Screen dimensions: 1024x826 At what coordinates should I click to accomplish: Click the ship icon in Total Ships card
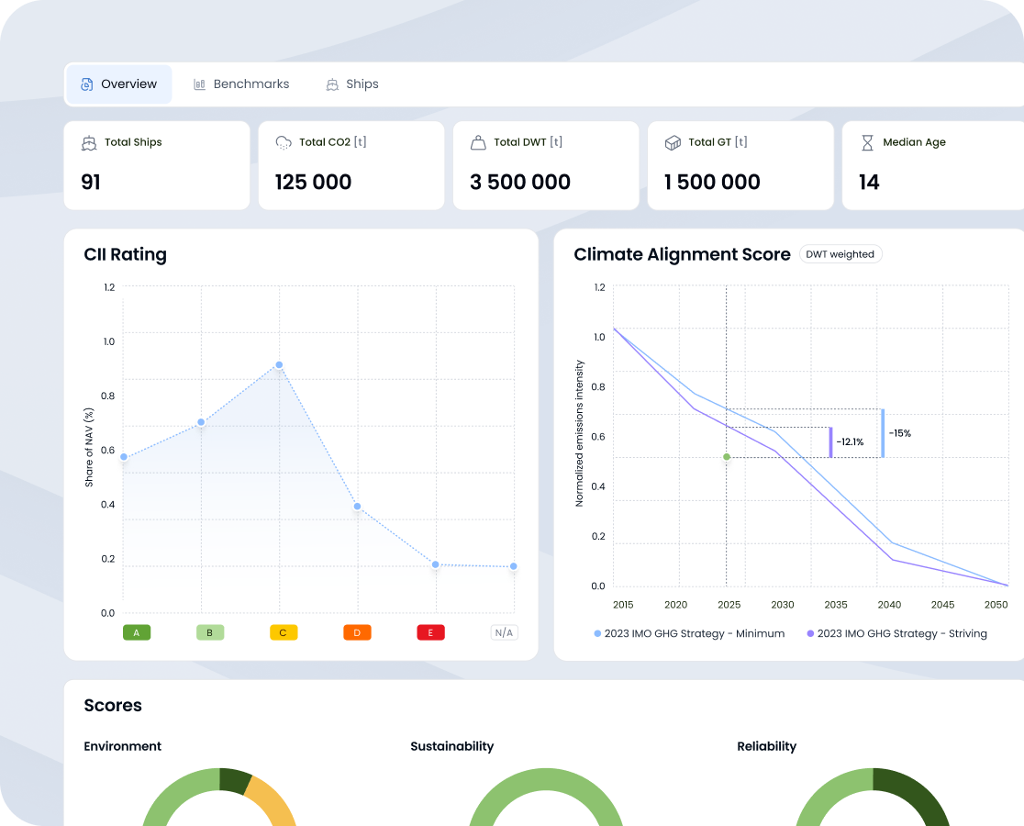[89, 143]
